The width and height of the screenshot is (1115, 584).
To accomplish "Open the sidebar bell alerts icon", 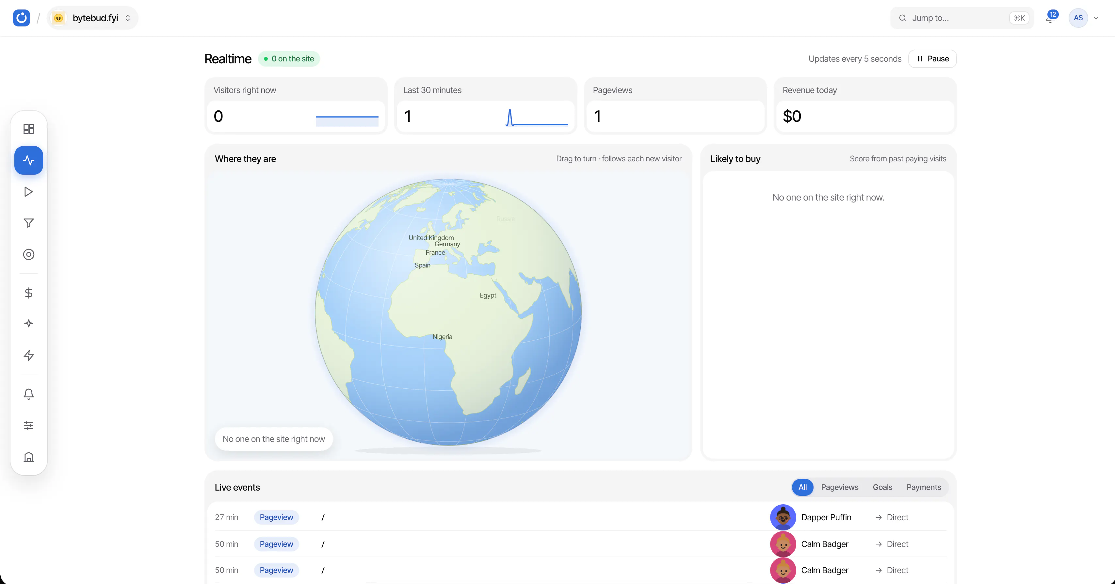I will pos(28,394).
